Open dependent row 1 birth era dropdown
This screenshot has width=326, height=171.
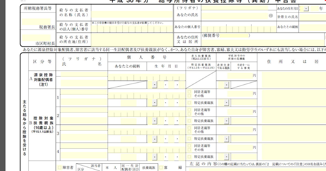coord(155,103)
